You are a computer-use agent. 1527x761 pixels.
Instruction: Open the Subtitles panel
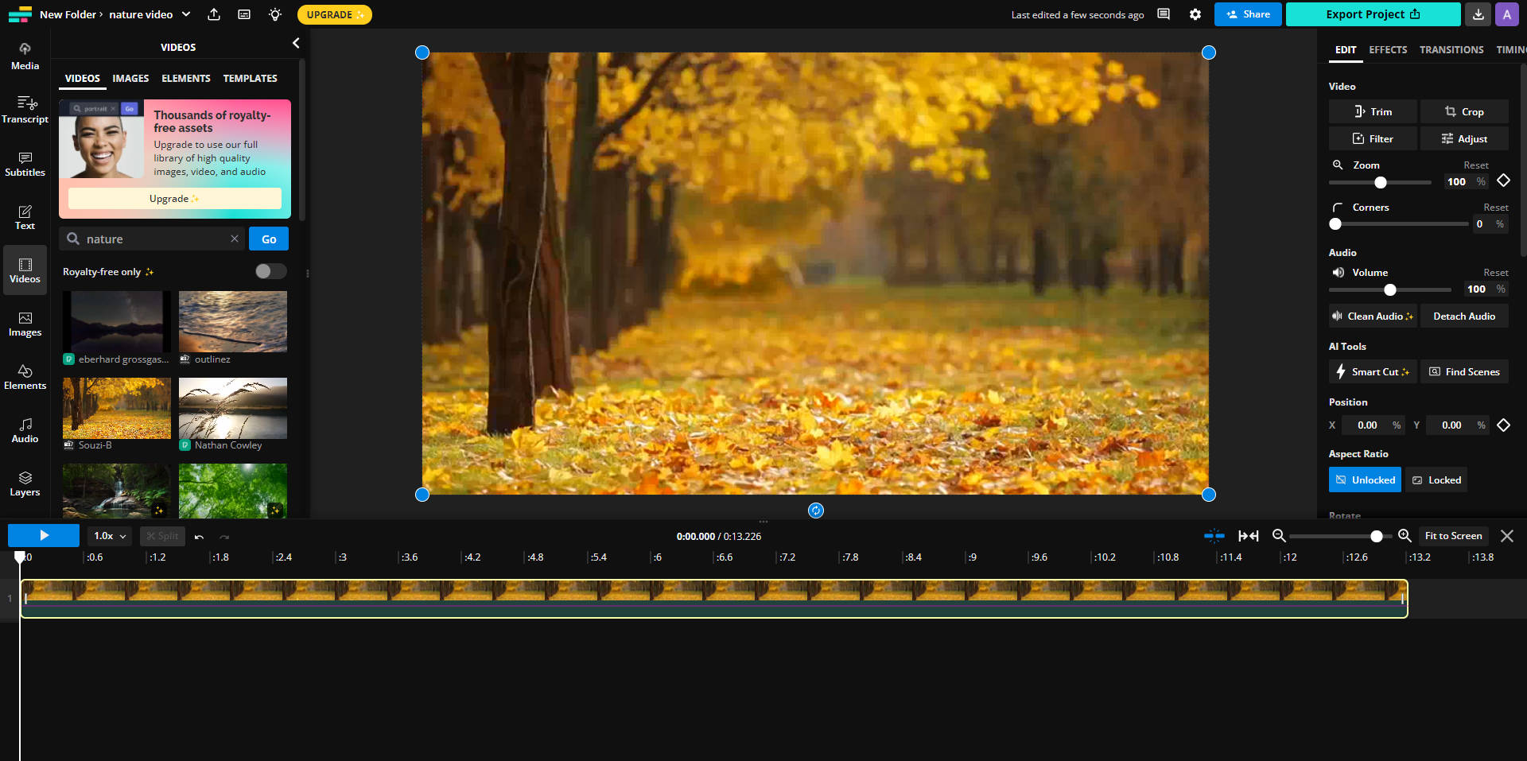pyautogui.click(x=25, y=164)
